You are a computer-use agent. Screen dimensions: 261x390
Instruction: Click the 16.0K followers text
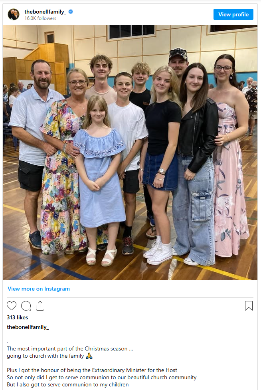40,18
